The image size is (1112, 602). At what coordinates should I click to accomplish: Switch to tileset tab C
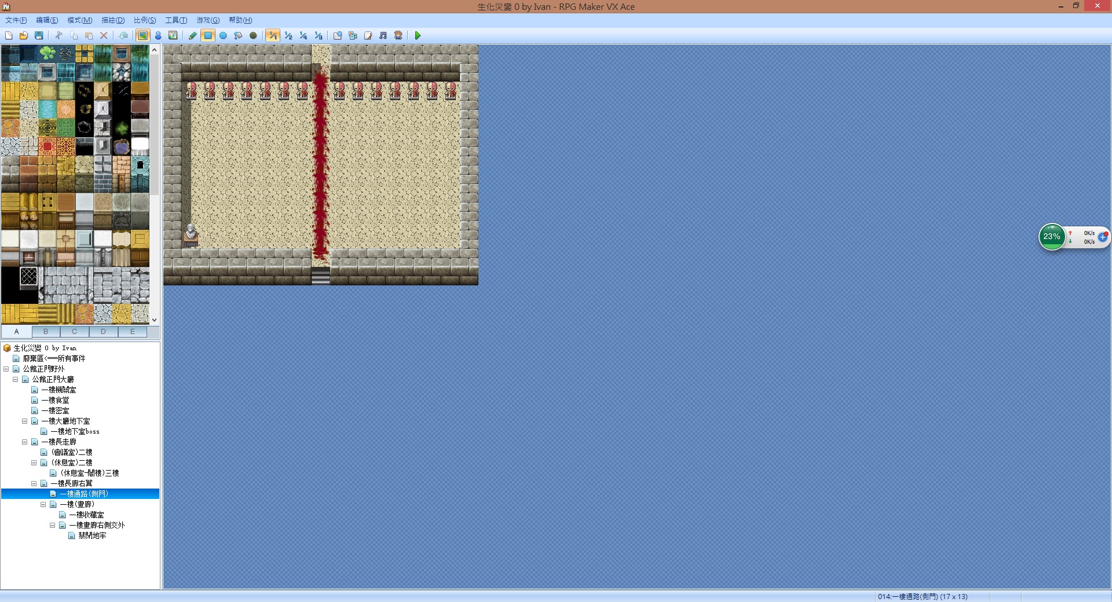[75, 332]
